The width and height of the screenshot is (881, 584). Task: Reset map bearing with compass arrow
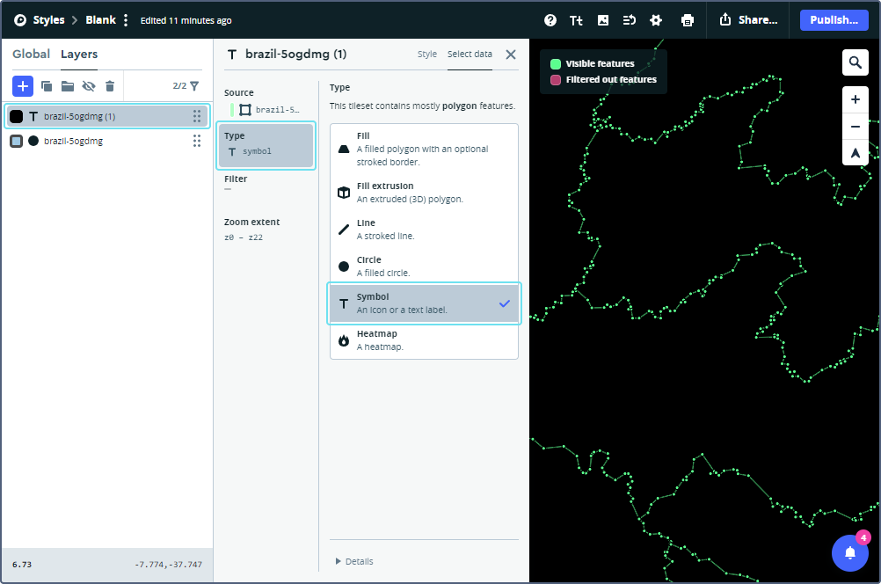[856, 153]
